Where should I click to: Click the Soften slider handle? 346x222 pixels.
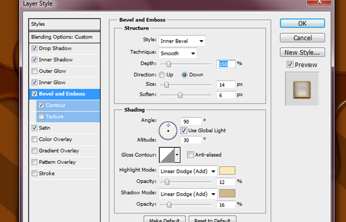click(x=180, y=95)
